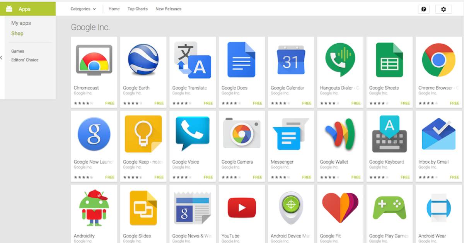The image size is (464, 243).
Task: Click the Google Earth globe icon
Action: 143,60
